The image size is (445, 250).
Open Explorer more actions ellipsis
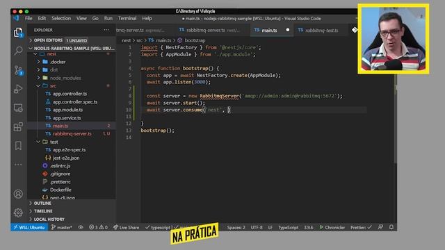(x=106, y=30)
